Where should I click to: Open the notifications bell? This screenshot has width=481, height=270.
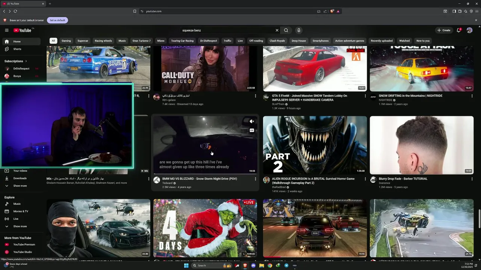coord(458,30)
